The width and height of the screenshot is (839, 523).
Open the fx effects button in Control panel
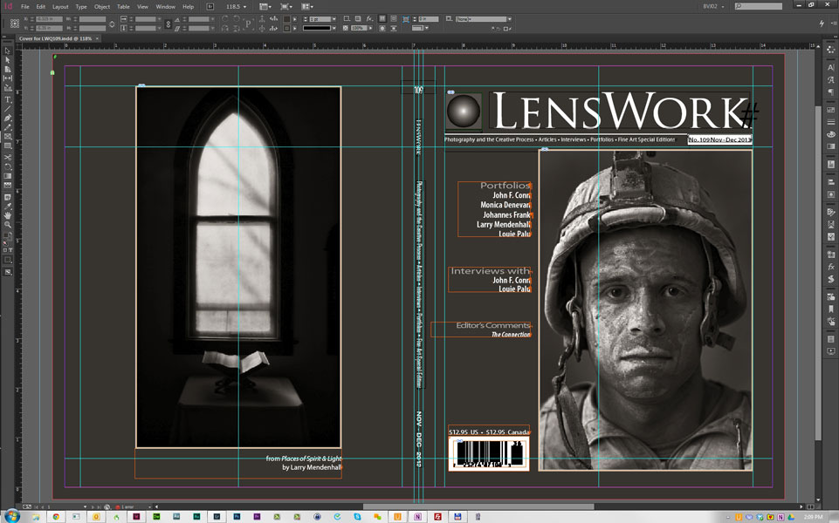click(369, 18)
